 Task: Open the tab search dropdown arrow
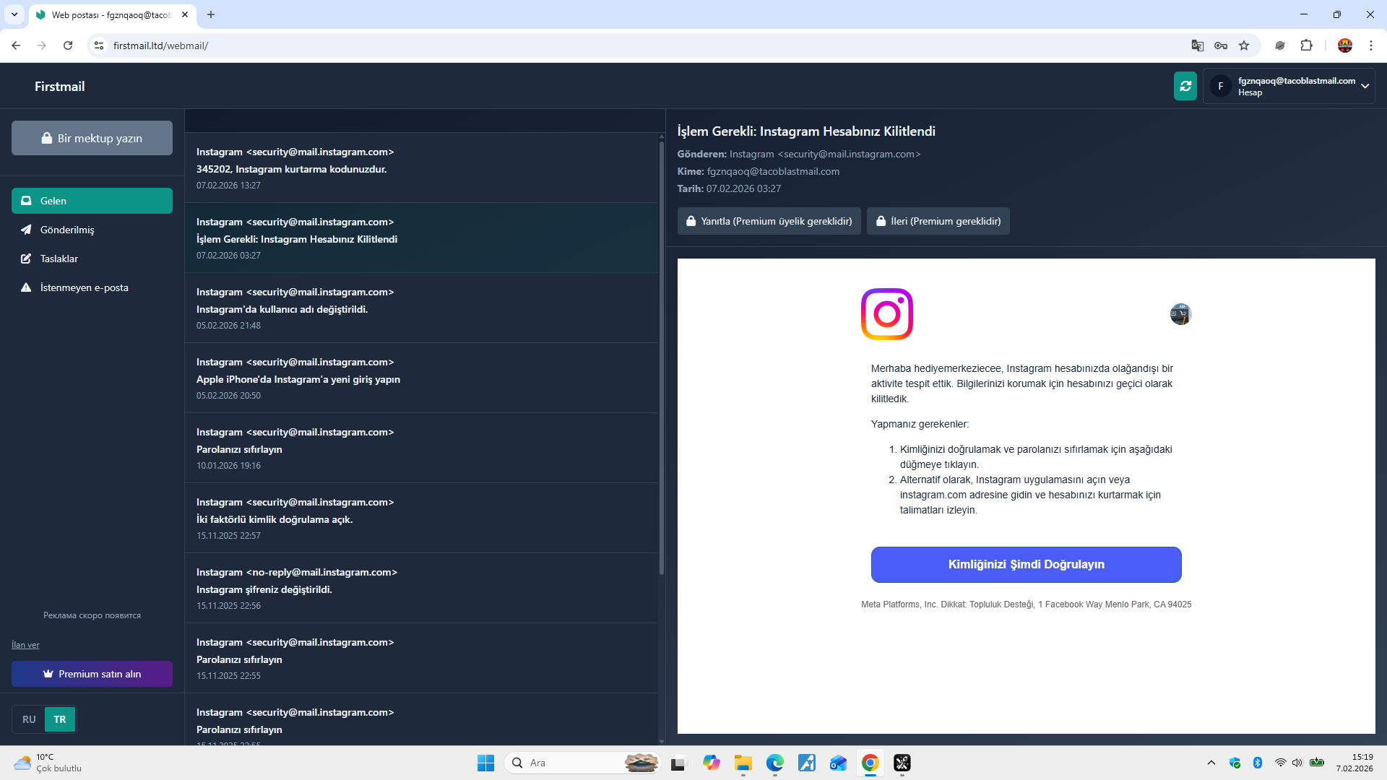pyautogui.click(x=14, y=14)
